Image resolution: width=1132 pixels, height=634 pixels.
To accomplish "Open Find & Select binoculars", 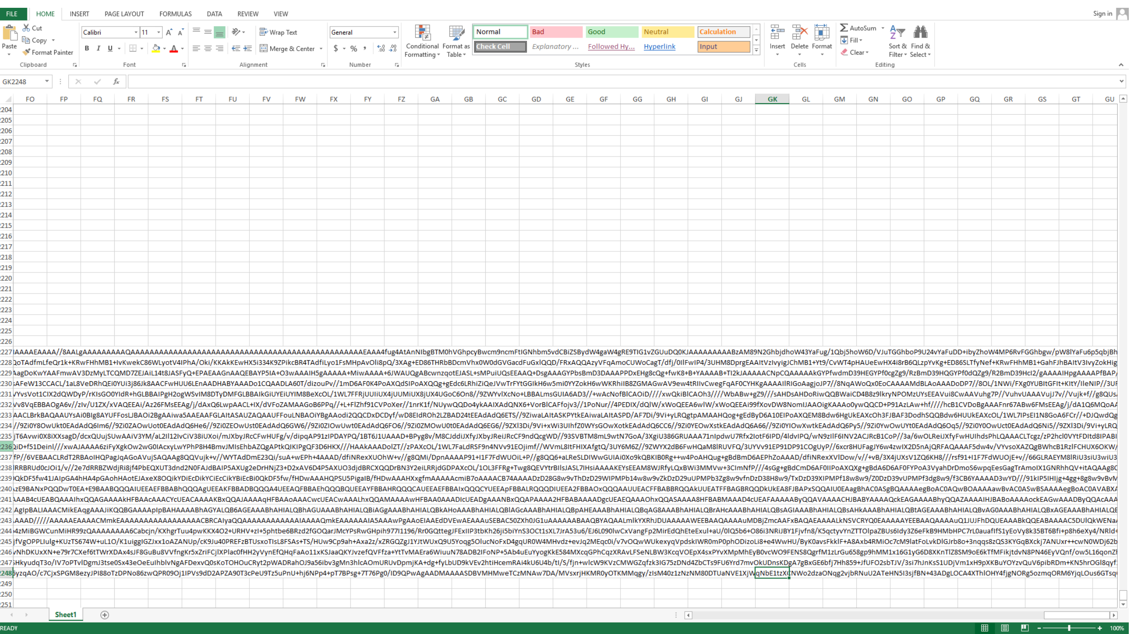I will (921, 41).
